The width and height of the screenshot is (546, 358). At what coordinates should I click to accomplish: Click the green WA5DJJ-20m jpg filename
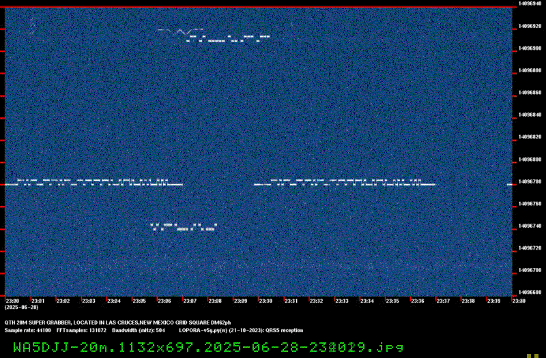tap(208, 347)
